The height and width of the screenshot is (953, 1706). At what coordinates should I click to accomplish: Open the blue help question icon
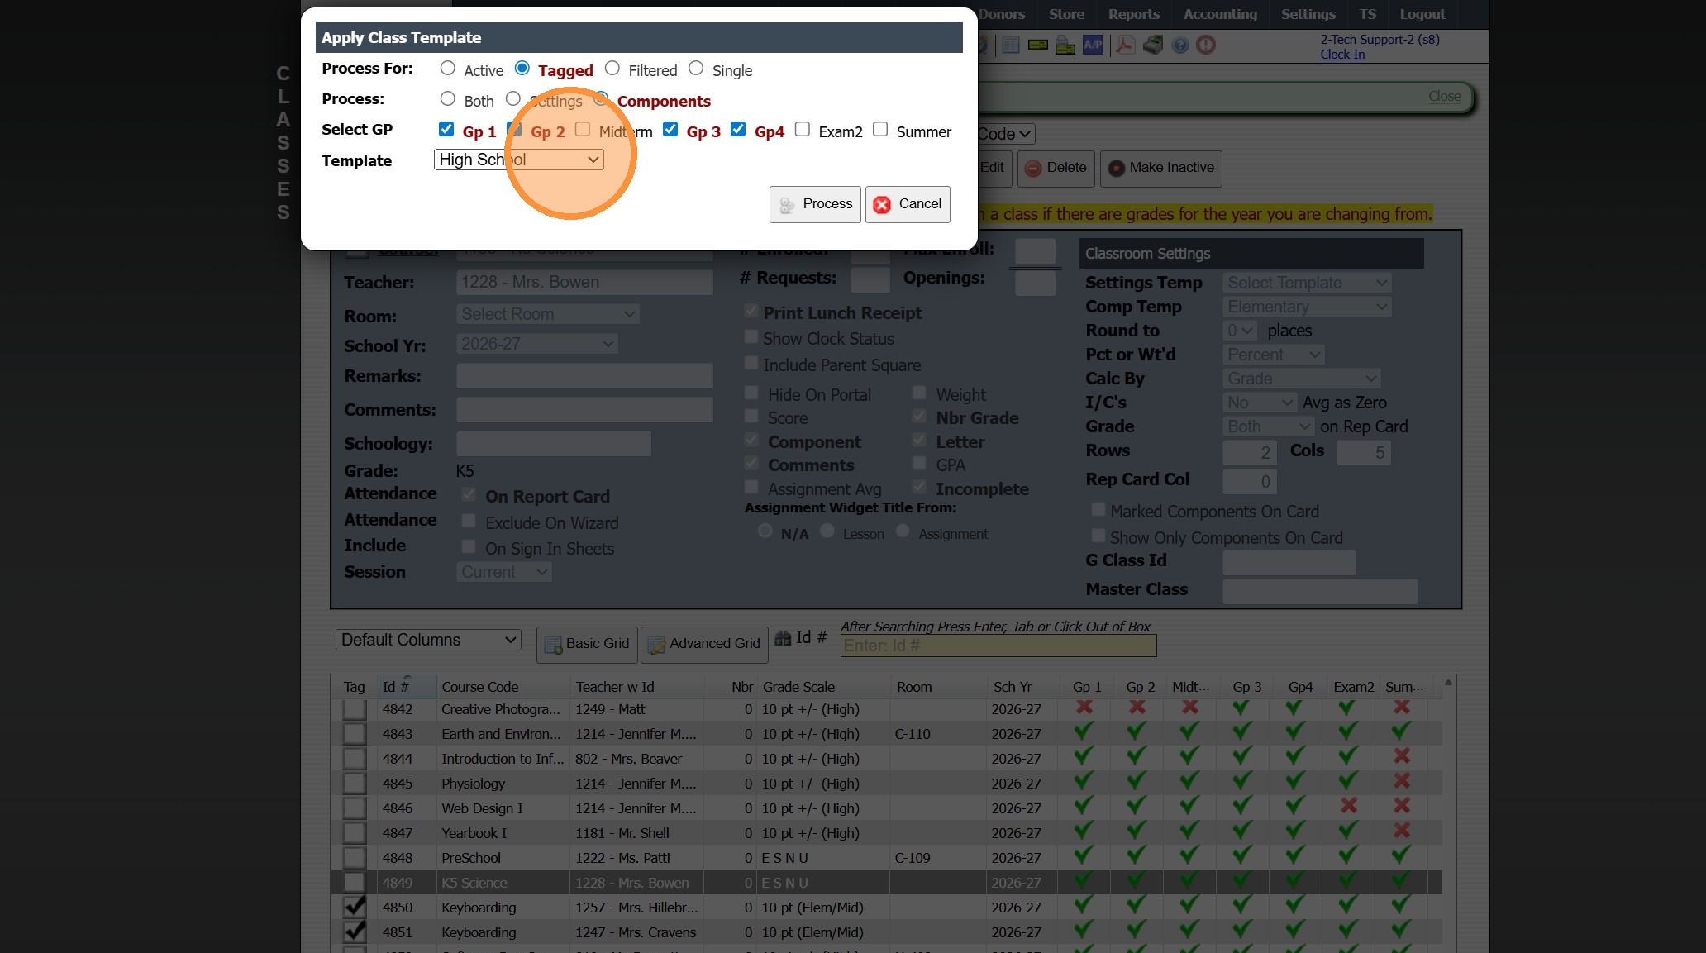(1180, 45)
